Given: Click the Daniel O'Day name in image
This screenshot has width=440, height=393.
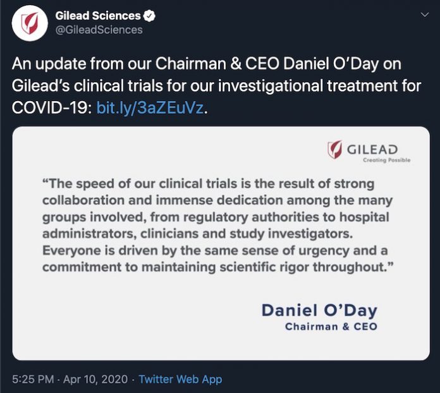Looking at the screenshot, I should pyautogui.click(x=319, y=311).
